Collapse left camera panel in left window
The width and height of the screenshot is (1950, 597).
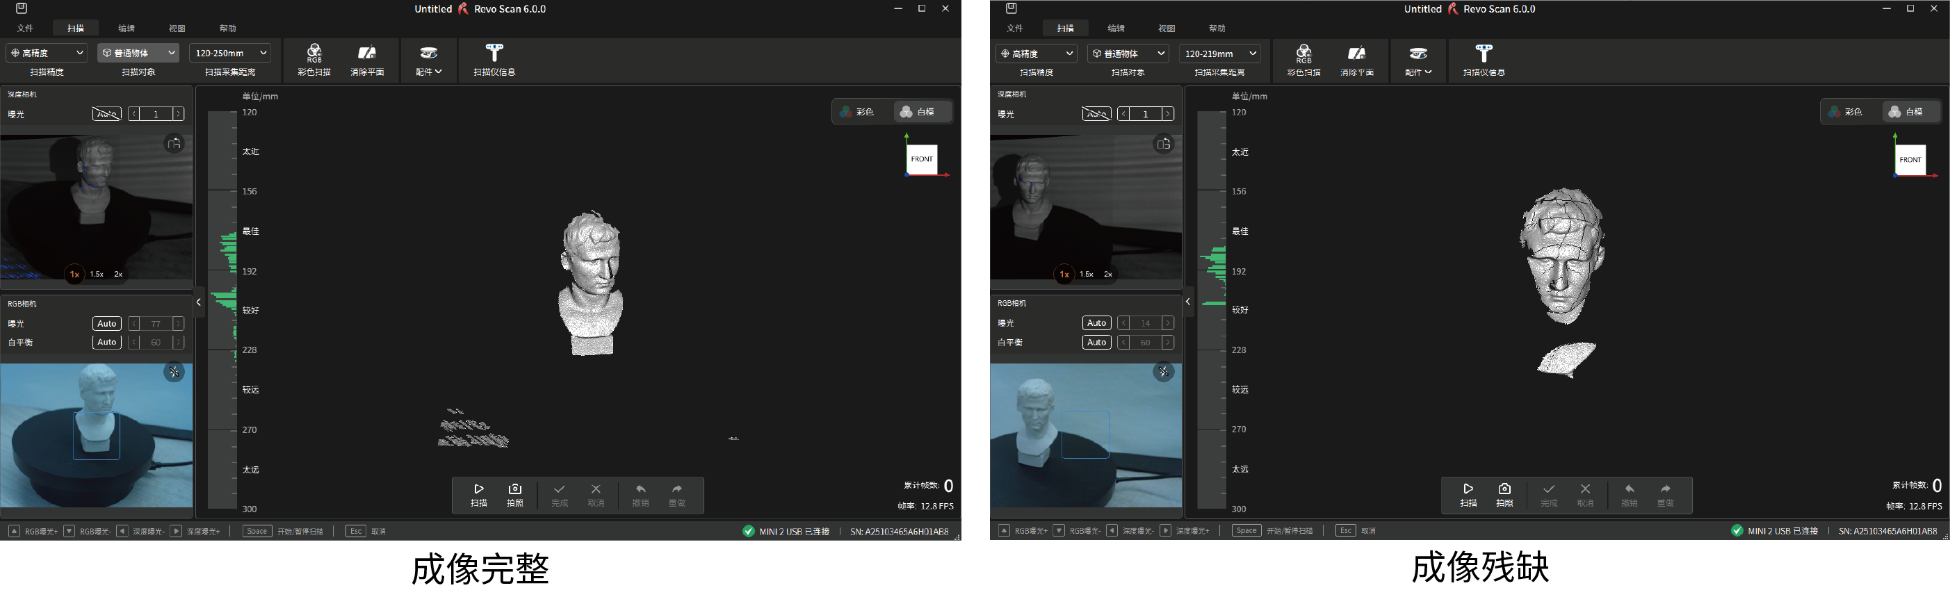point(198,302)
